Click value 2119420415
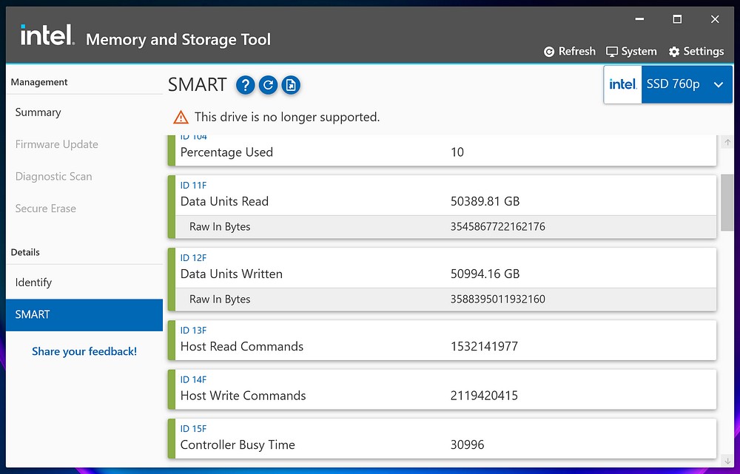Screen dimensions: 740x474 tap(484, 396)
